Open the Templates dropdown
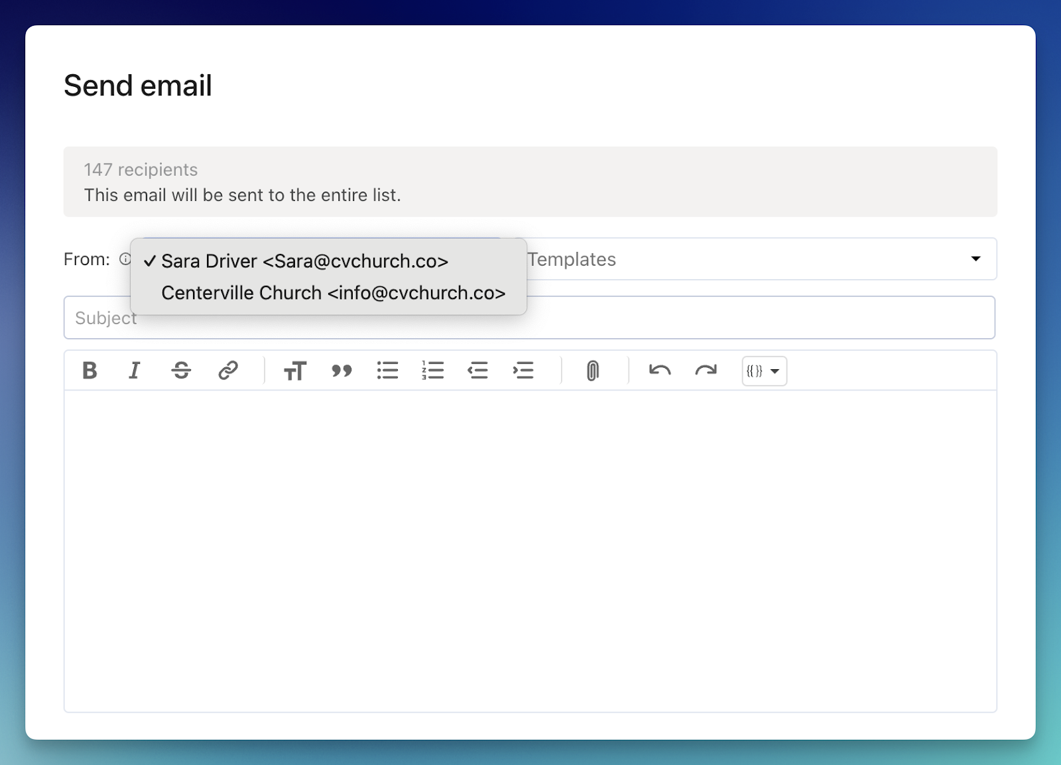Viewport: 1061px width, 765px height. tap(756, 259)
